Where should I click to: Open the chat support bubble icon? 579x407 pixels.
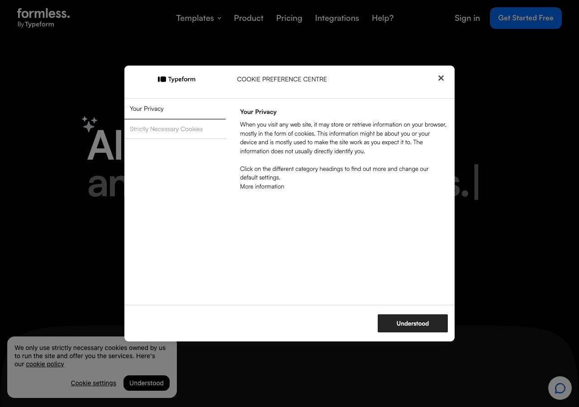(x=560, y=388)
